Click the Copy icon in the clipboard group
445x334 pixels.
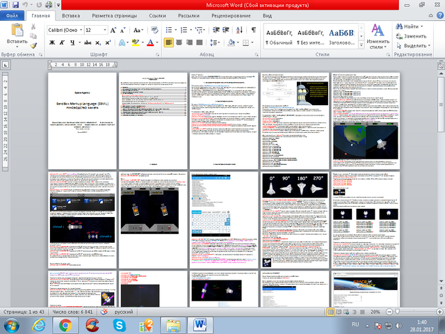pos(33,35)
